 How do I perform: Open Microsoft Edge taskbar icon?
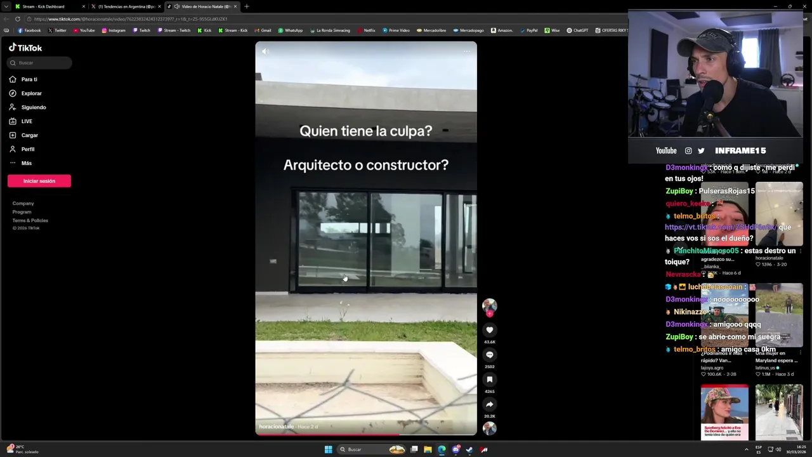point(442,449)
